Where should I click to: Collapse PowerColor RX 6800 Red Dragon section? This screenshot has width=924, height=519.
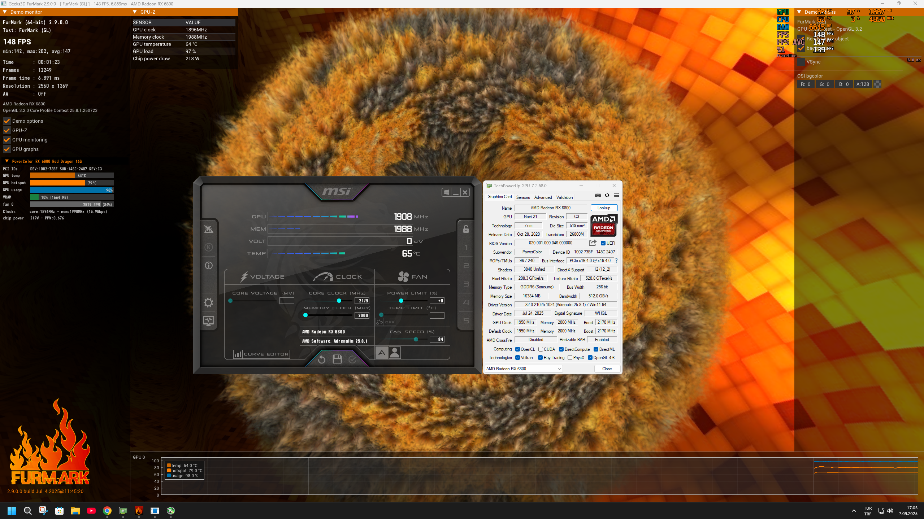tap(6, 161)
